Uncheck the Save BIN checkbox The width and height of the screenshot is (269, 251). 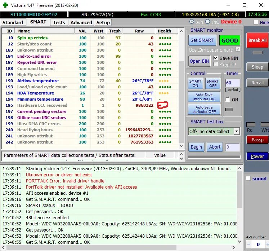(x=216, y=58)
